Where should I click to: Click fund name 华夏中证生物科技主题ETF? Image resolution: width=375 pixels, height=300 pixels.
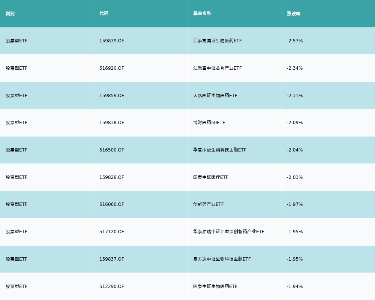tap(219, 150)
